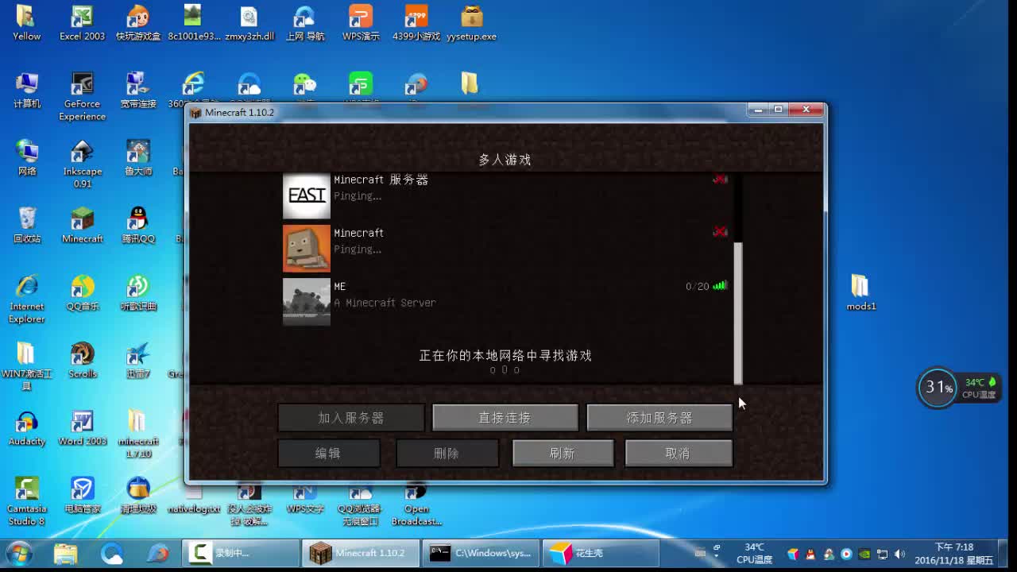This screenshot has width=1017, height=572.
Task: Open the 鲁大师 desktop shortcut
Action: click(138, 158)
